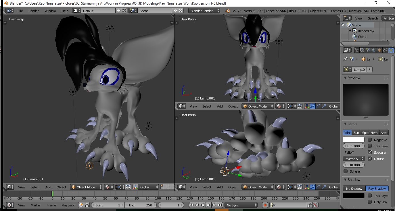Click the automatic keyframe record button
The image size is (395, 211).
(265, 205)
